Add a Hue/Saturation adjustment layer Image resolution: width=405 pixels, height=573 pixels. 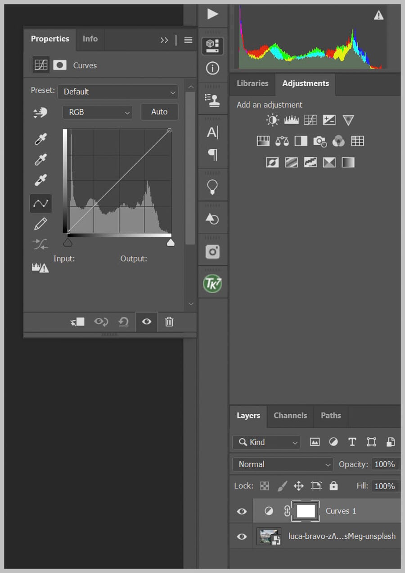click(x=263, y=141)
